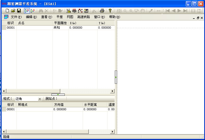Open the 查看(V) menu
Viewport: 205px width, 140px height.
click(x=47, y=17)
